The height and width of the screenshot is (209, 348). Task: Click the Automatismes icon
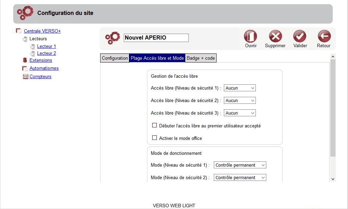pos(25,68)
